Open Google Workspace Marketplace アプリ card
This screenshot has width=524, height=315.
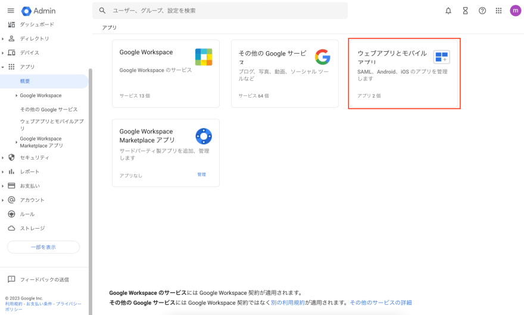coord(166,153)
